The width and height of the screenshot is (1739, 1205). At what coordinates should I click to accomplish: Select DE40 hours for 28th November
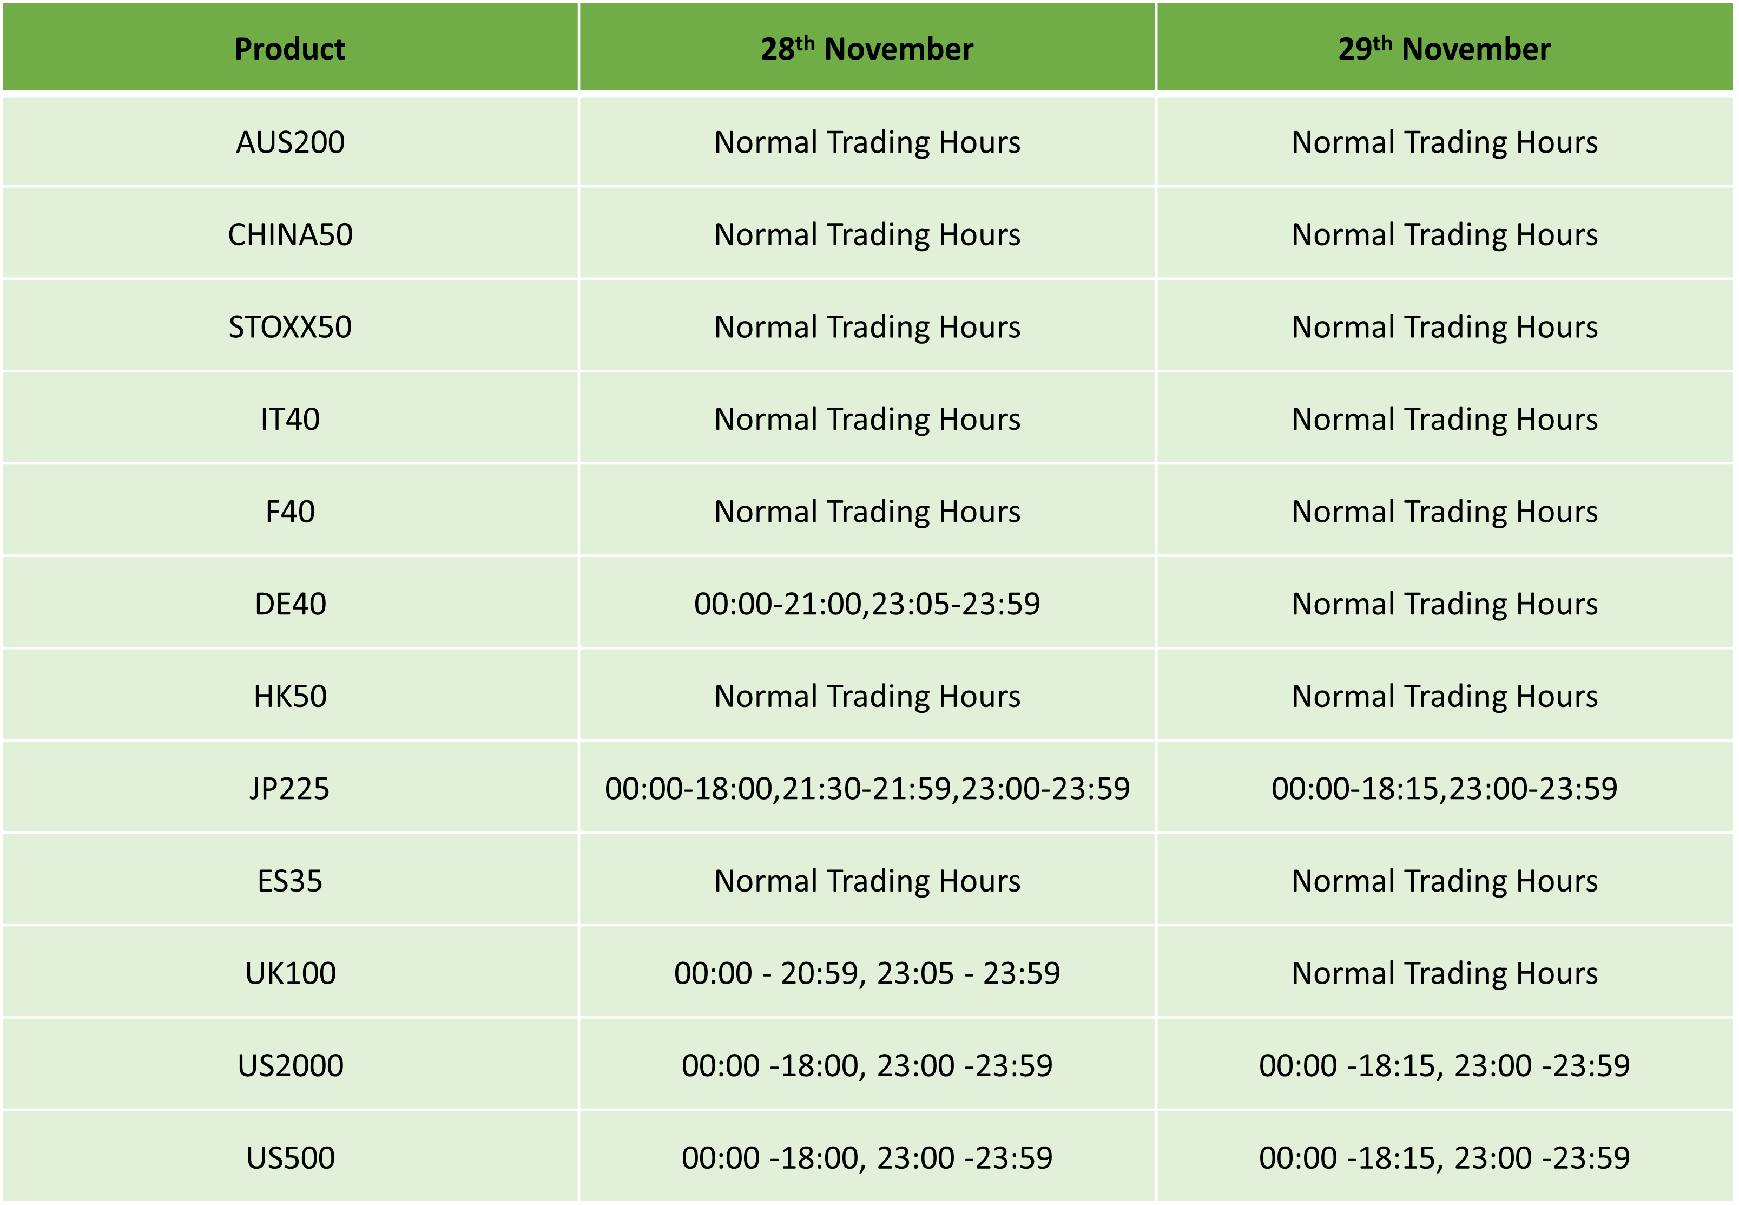click(x=867, y=604)
